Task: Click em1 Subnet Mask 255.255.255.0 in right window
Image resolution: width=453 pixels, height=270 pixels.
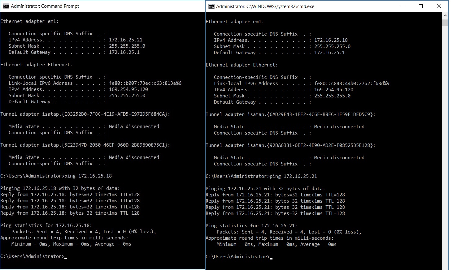Action: pyautogui.click(x=332, y=46)
